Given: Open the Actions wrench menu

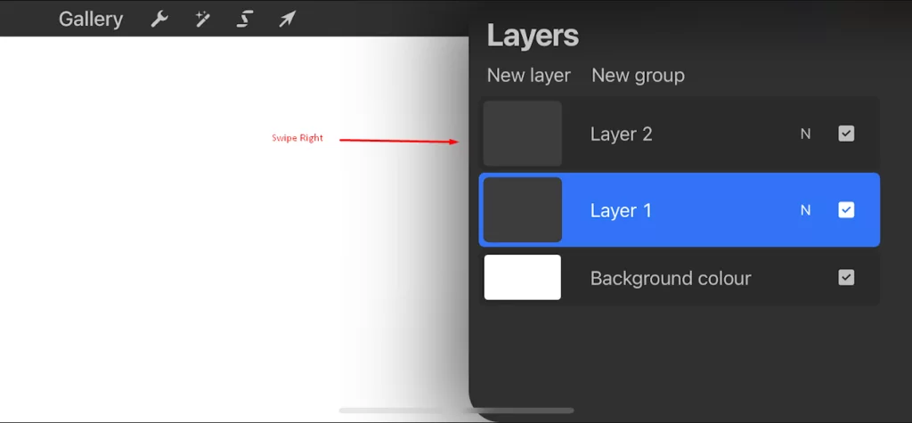Looking at the screenshot, I should [159, 20].
